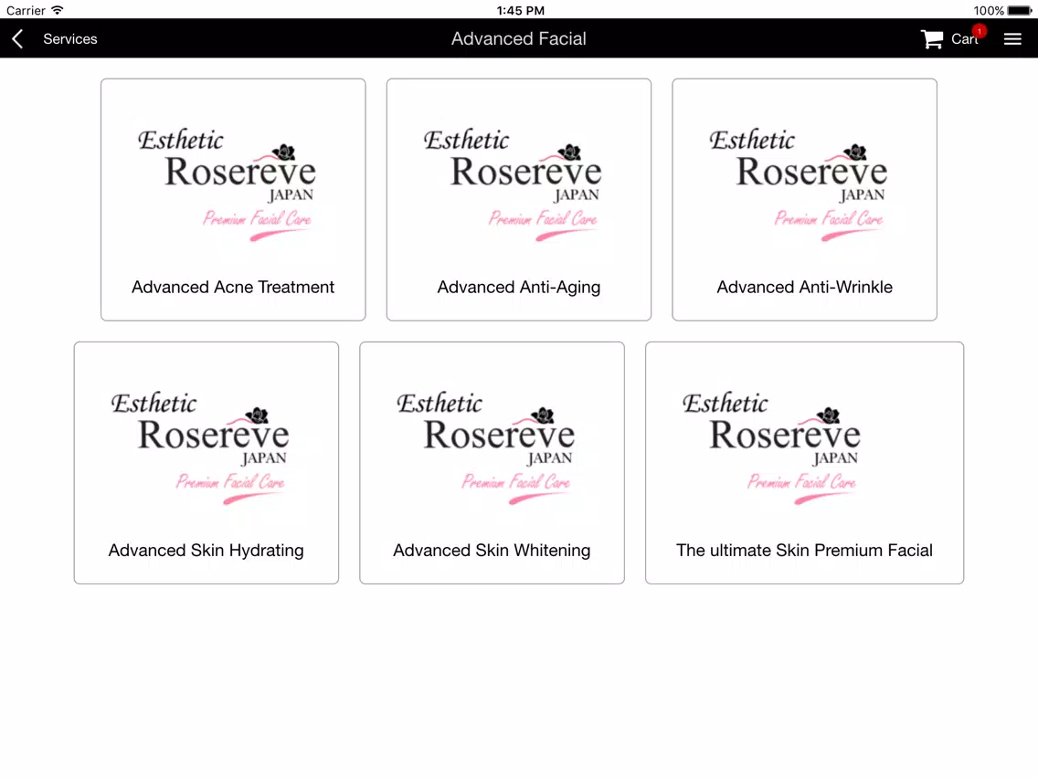Tap the red cart badge count

click(x=980, y=31)
